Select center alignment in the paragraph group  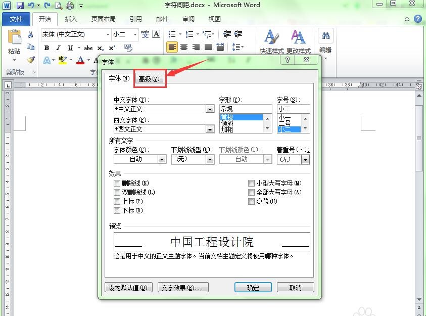click(x=183, y=47)
